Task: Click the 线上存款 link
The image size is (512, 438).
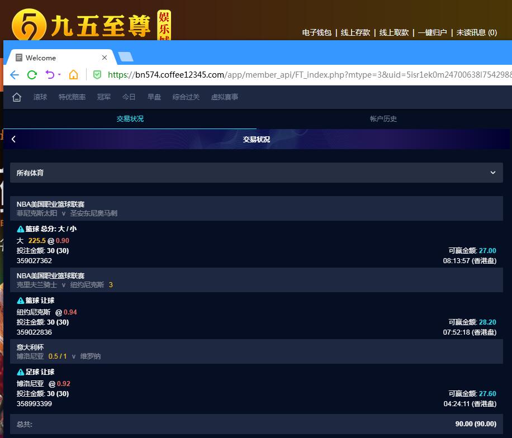Action: 355,33
